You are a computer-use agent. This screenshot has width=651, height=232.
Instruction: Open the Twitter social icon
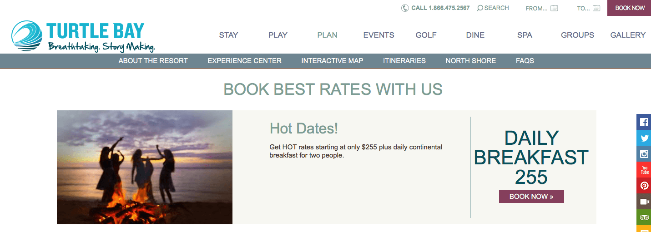point(644,138)
